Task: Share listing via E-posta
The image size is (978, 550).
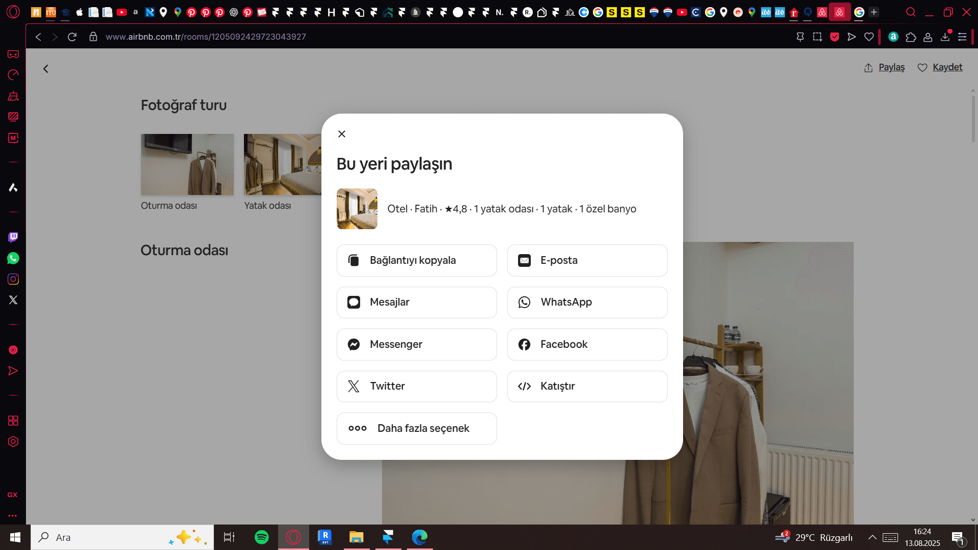Action: tap(587, 260)
